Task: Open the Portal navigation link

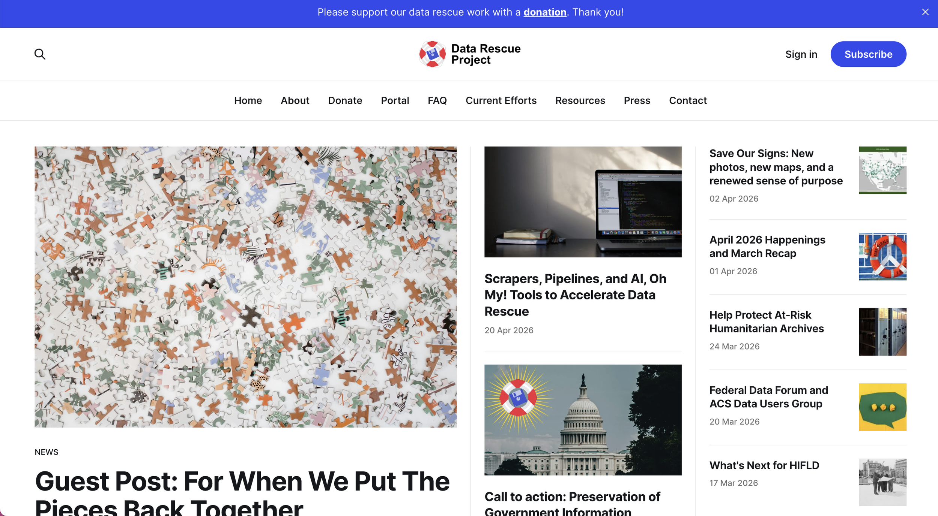Action: pos(395,100)
